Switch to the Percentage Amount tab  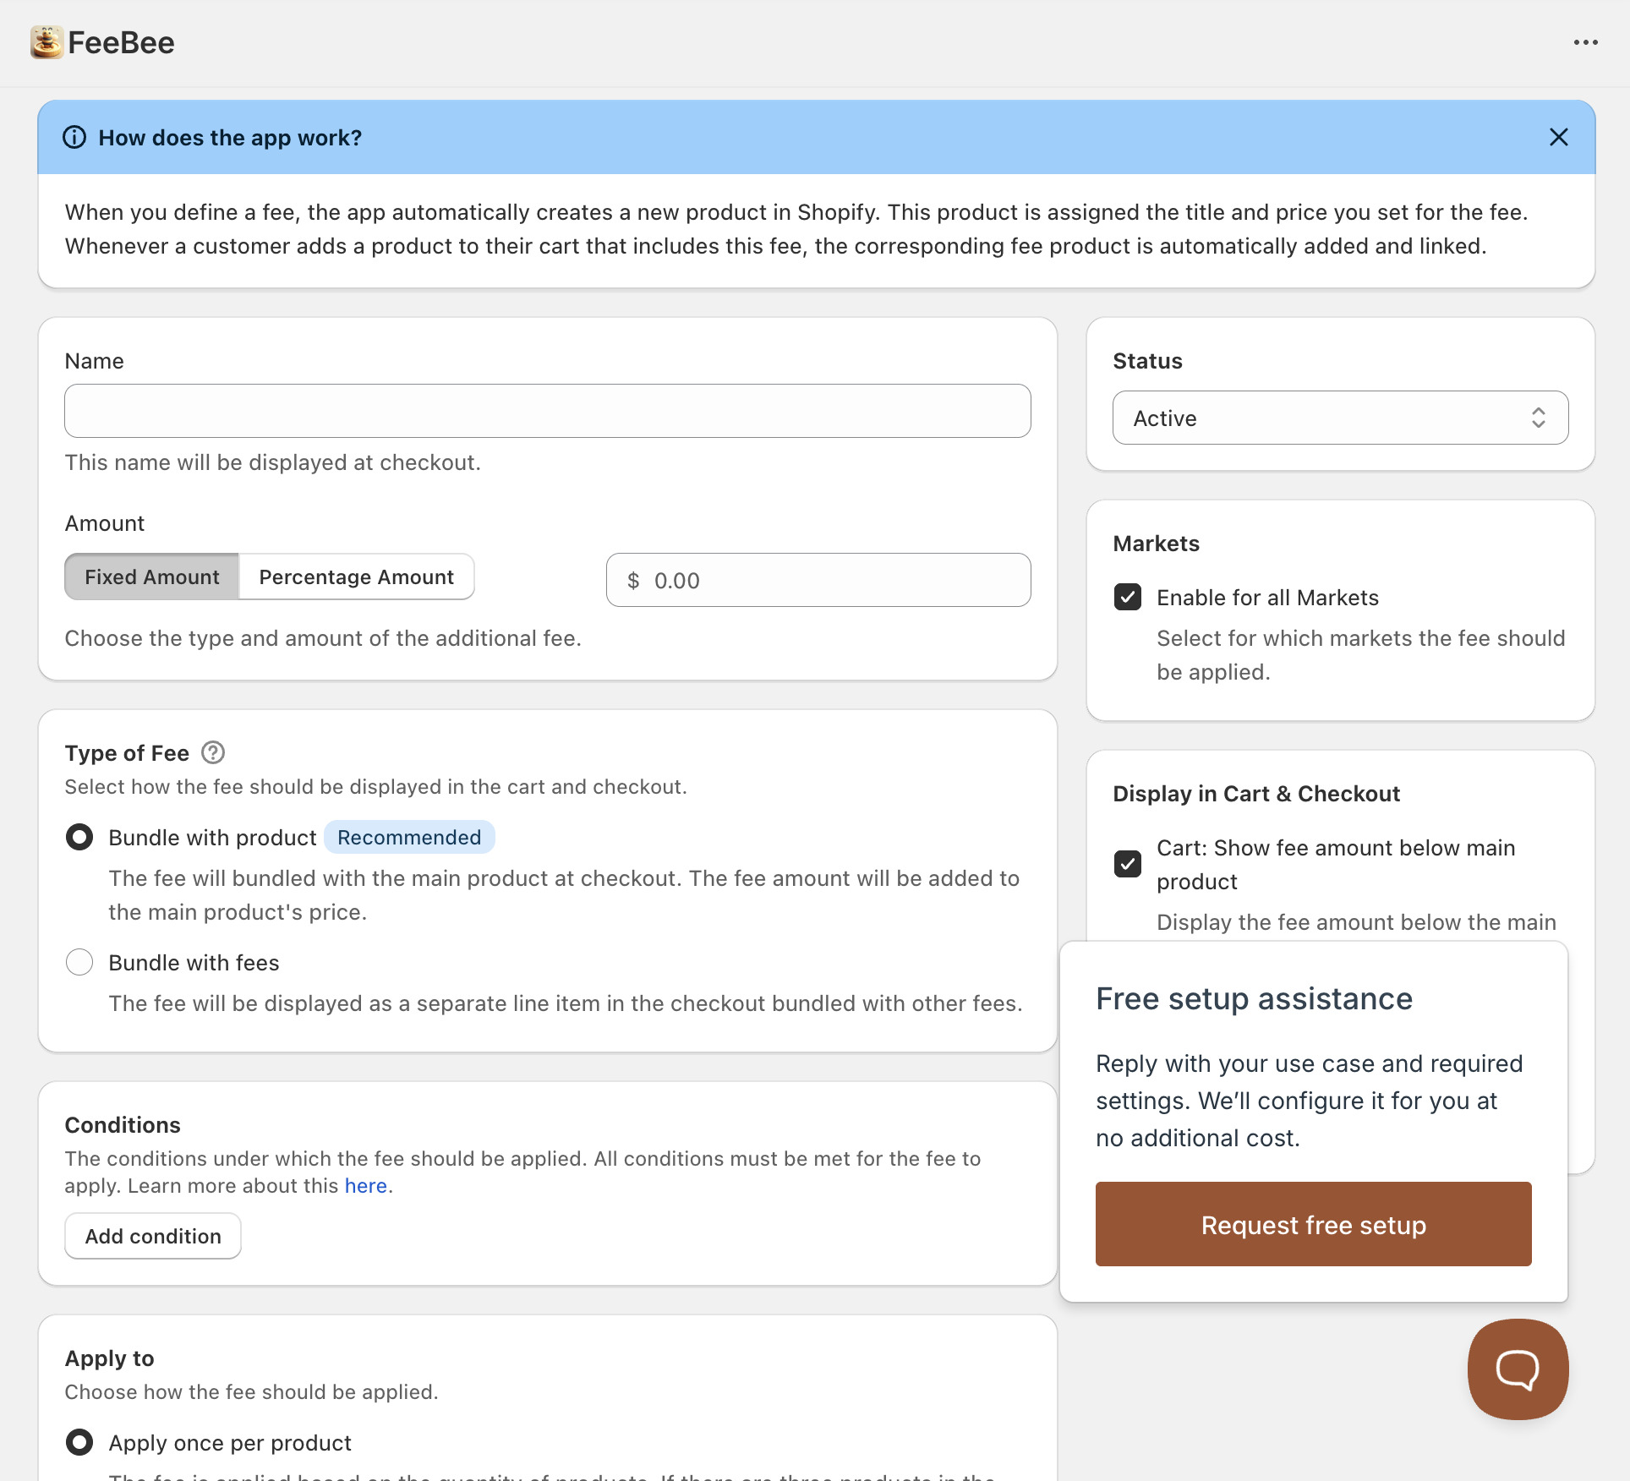(x=356, y=577)
